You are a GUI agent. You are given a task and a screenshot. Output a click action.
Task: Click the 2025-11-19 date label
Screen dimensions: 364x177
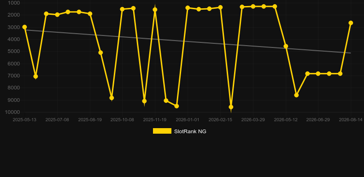[x=155, y=120]
